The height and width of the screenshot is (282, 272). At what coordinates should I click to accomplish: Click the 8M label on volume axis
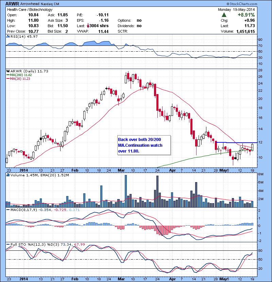click(x=261, y=174)
